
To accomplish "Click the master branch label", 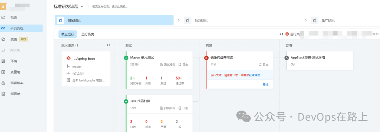I will click(x=77, y=67).
